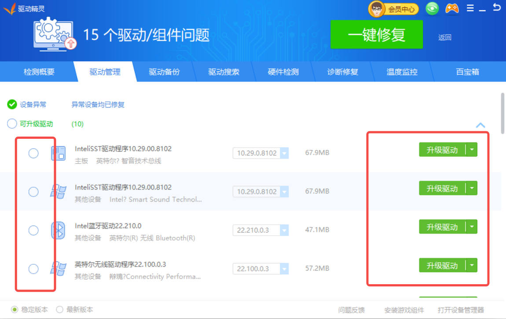Switch to the 驱动备份 tab
The height and width of the screenshot is (319, 506).
(164, 72)
